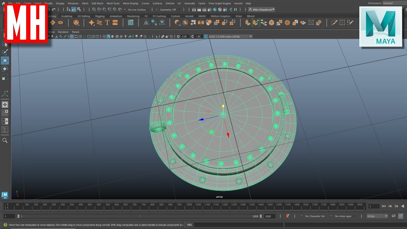Click the Extrude shelf icon
Screen dimensions: 407x229
248,23
